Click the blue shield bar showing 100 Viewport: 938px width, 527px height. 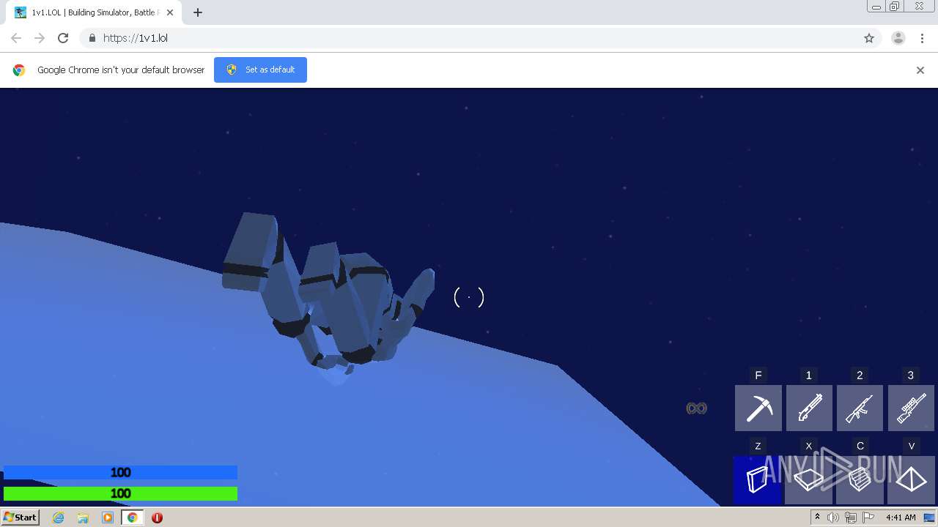tap(120, 472)
